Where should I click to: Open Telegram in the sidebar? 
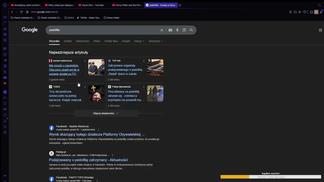pyautogui.click(x=5, y=60)
